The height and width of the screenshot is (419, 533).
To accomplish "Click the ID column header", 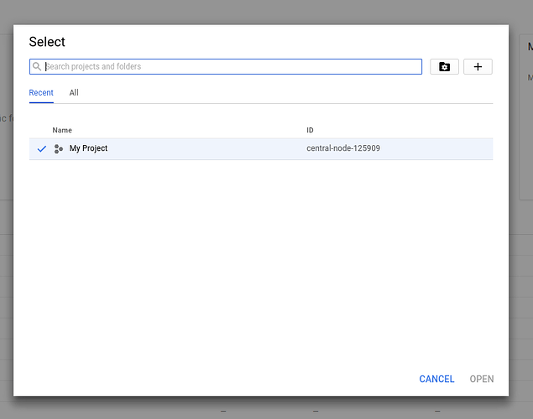I will (310, 130).
